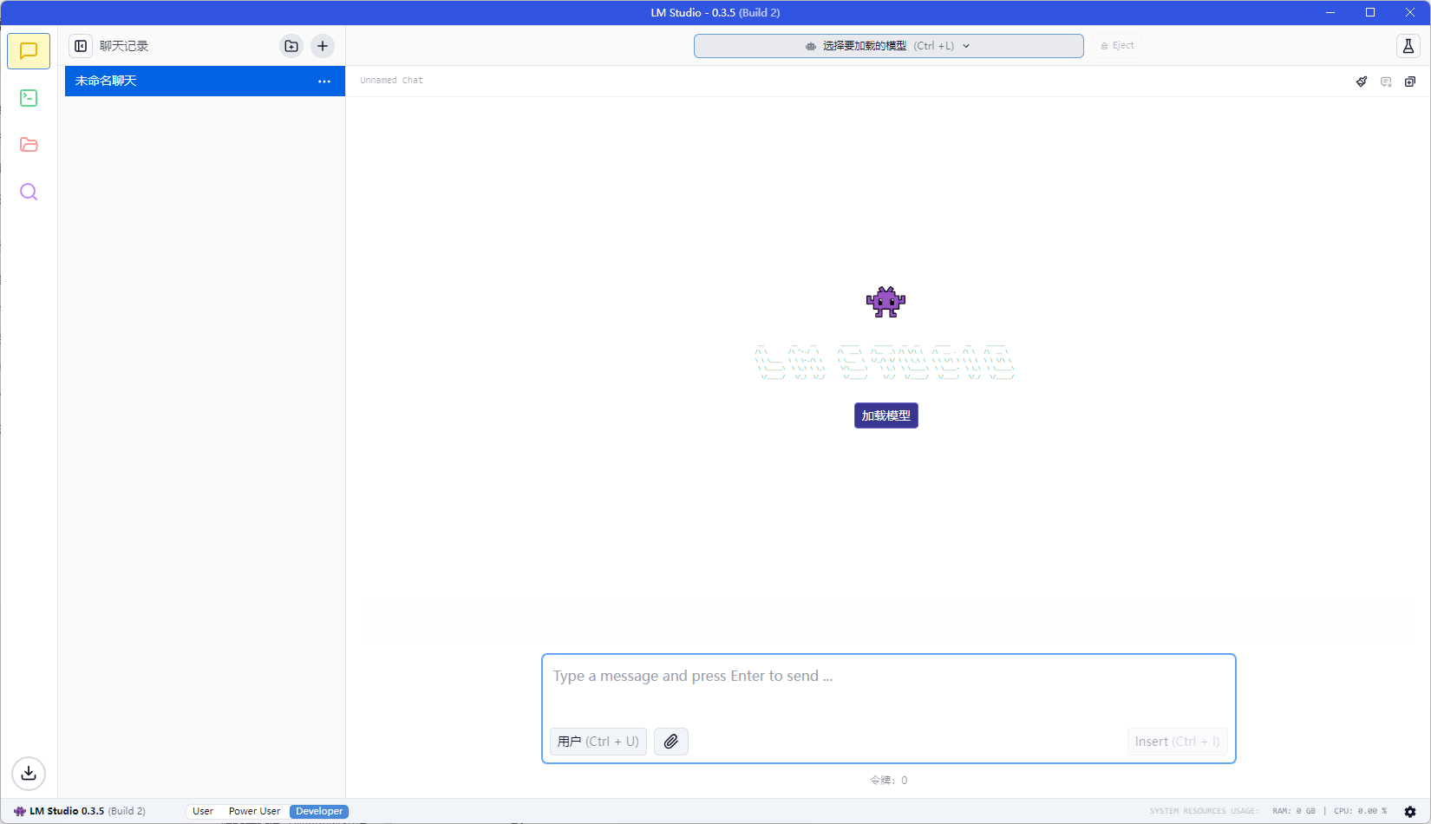Start a new chat with plus icon
1431x824 pixels.
(x=323, y=46)
